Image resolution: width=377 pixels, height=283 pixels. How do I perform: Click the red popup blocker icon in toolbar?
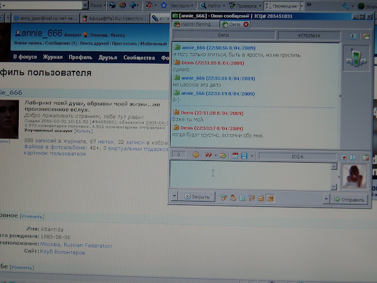point(149,5)
